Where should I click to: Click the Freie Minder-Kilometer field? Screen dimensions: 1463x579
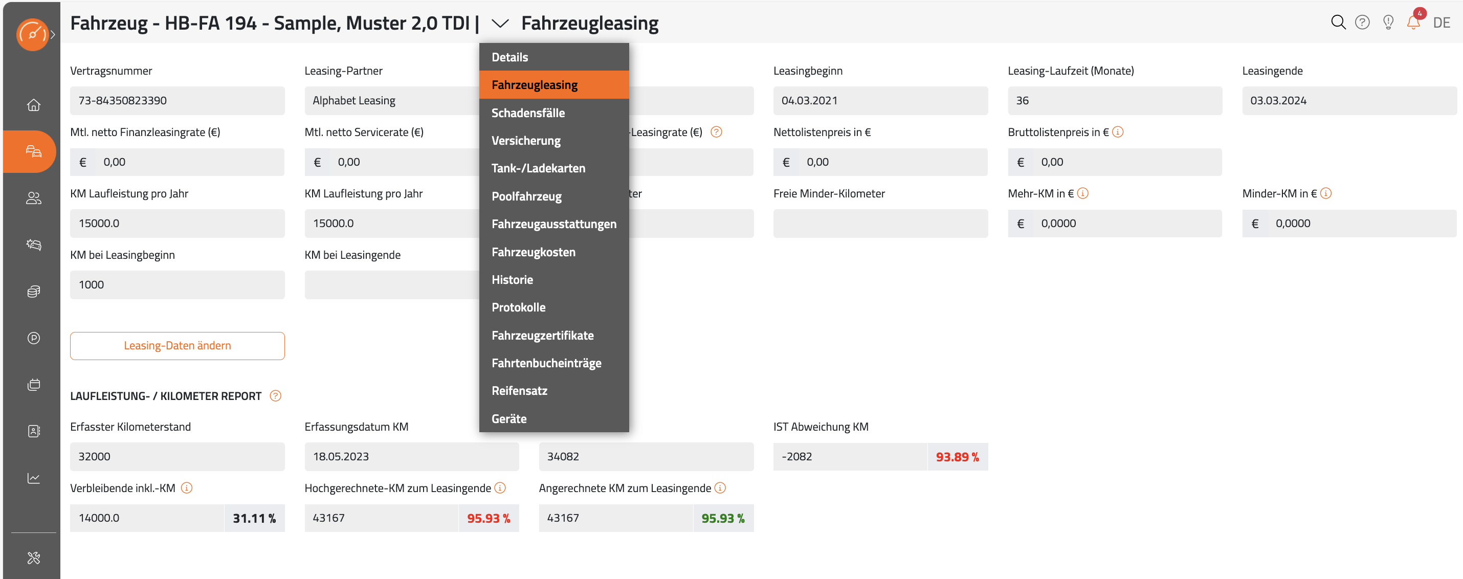click(880, 223)
